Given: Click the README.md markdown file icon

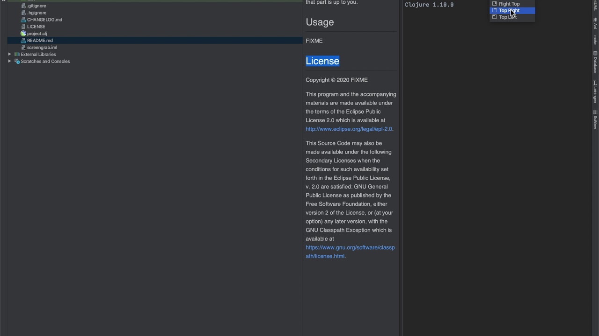Looking at the screenshot, I should pos(23,41).
